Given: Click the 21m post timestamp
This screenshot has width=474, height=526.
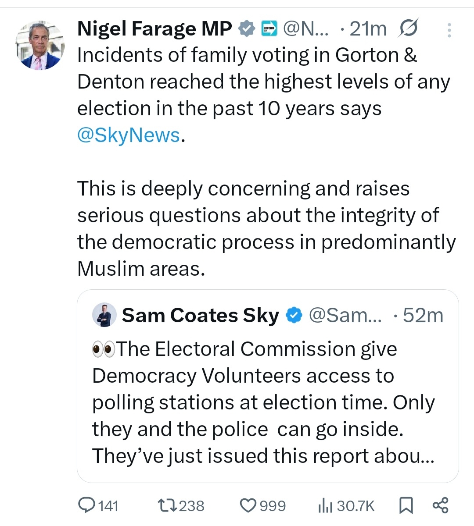Looking at the screenshot, I should coord(368,29).
